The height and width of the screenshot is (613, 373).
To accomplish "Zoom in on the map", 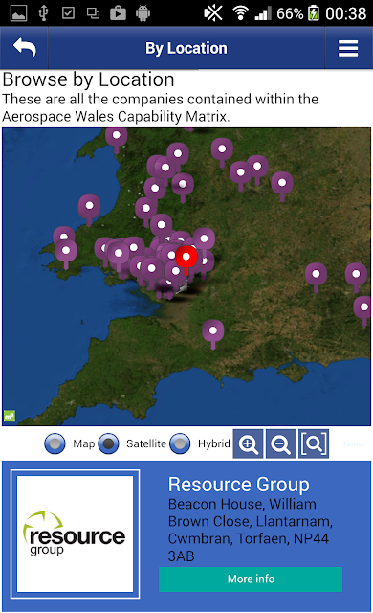I will tap(248, 443).
